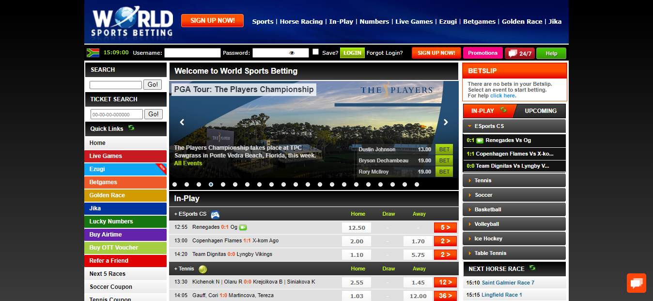This screenshot has height=301, width=653.
Task: Focus the Username input field
Action: click(x=192, y=53)
